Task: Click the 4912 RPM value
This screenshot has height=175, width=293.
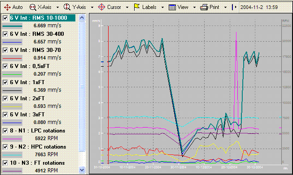Action: [46, 171]
